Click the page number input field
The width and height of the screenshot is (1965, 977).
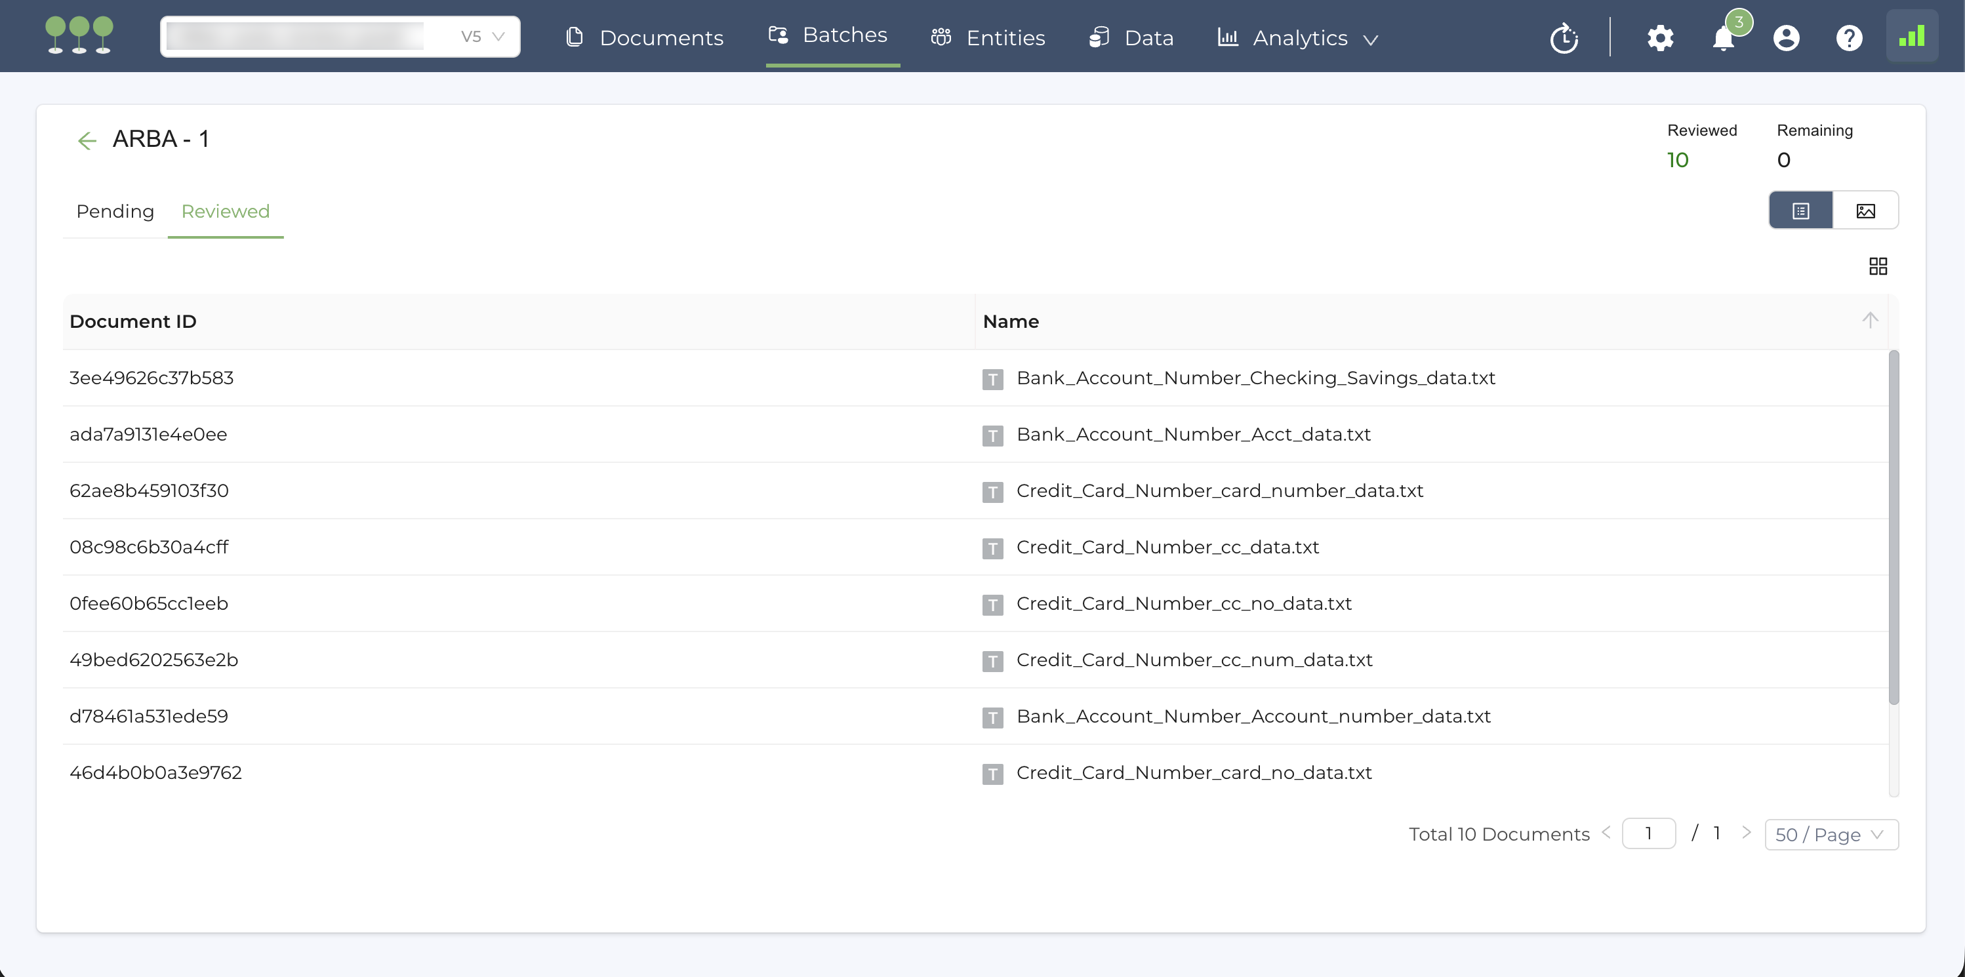click(x=1648, y=833)
